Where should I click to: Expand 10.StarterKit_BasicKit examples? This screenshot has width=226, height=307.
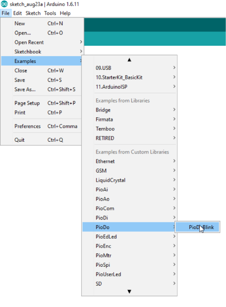click(129, 77)
